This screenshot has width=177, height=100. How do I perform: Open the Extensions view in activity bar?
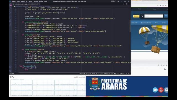tap(11, 21)
